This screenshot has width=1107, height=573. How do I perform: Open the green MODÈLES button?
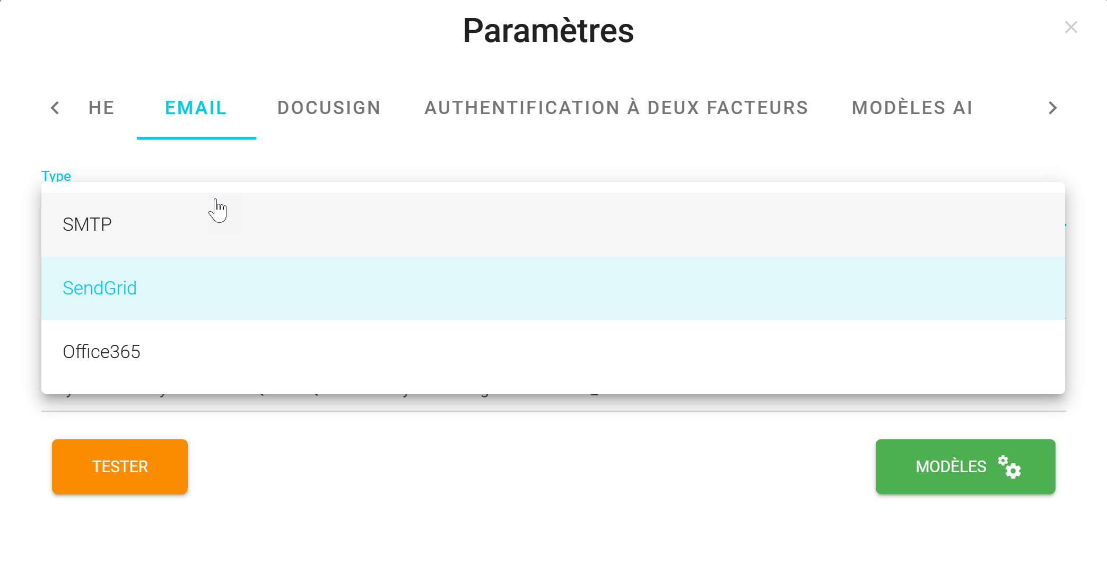click(x=951, y=467)
